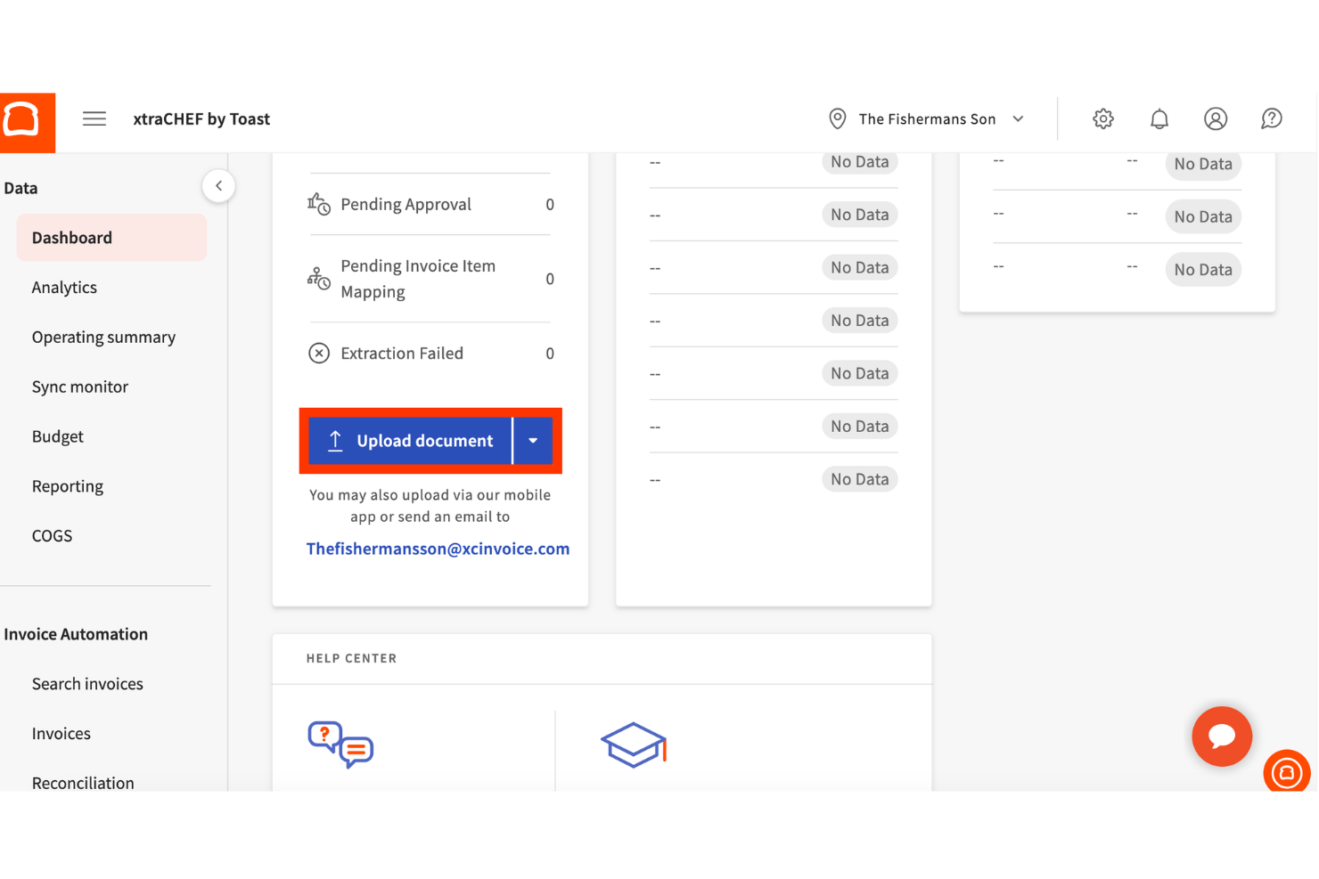Go to Invoices
The height and width of the screenshot is (879, 1319).
pyautogui.click(x=61, y=734)
